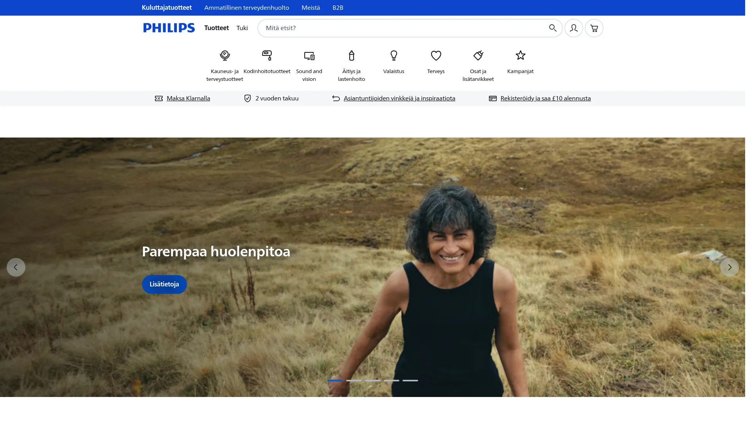Open the Kuluttajatuotteet tab

click(167, 8)
